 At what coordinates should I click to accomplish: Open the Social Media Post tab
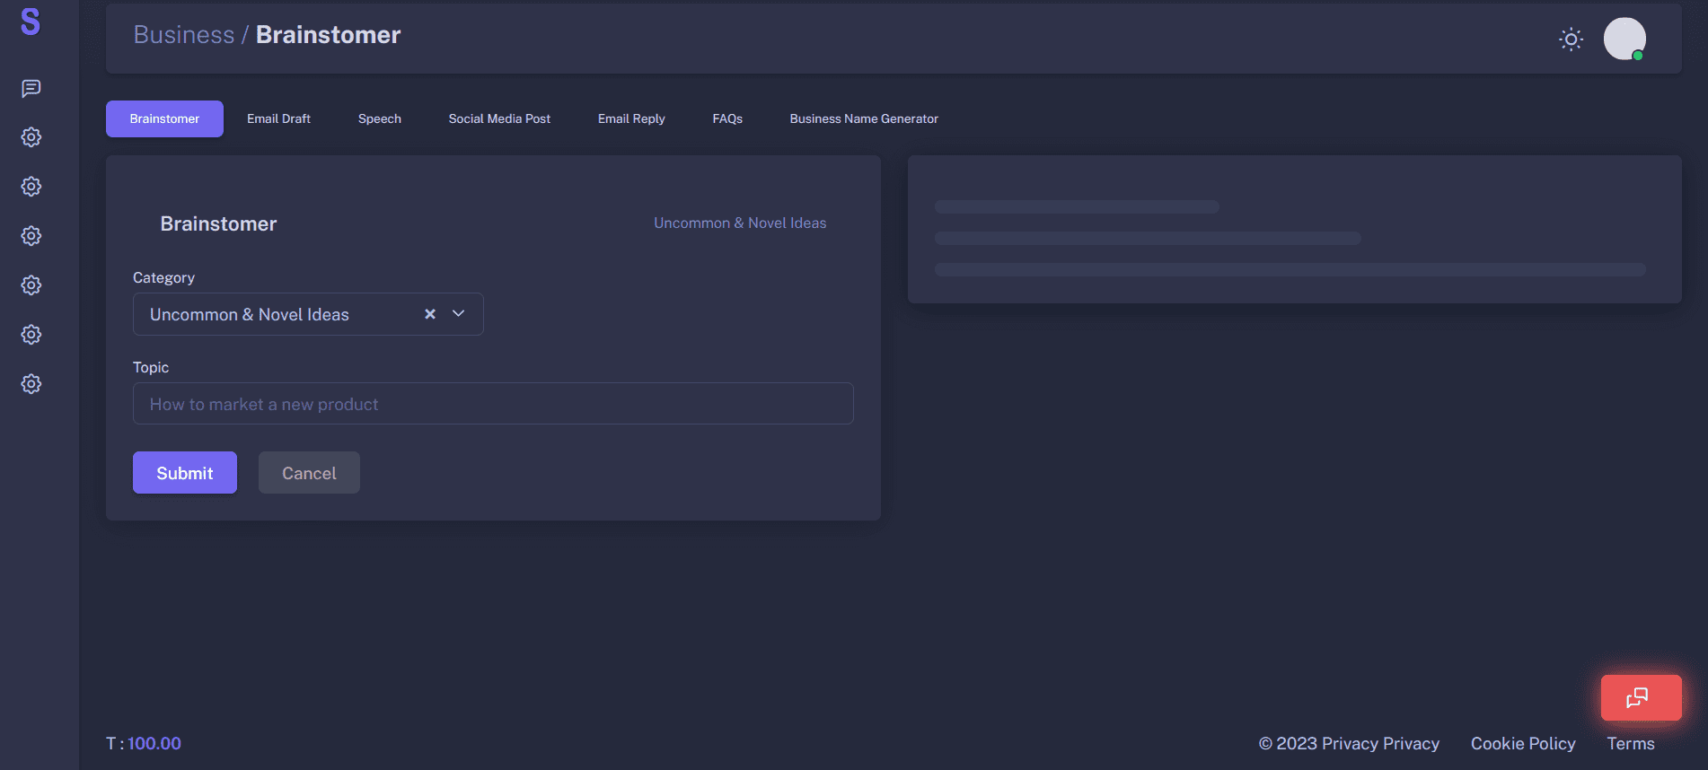[x=499, y=118]
